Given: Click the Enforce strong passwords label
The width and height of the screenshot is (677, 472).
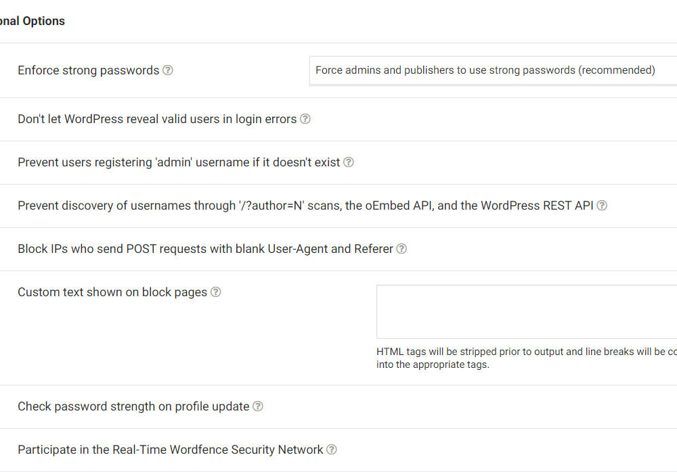Looking at the screenshot, I should click(x=88, y=70).
